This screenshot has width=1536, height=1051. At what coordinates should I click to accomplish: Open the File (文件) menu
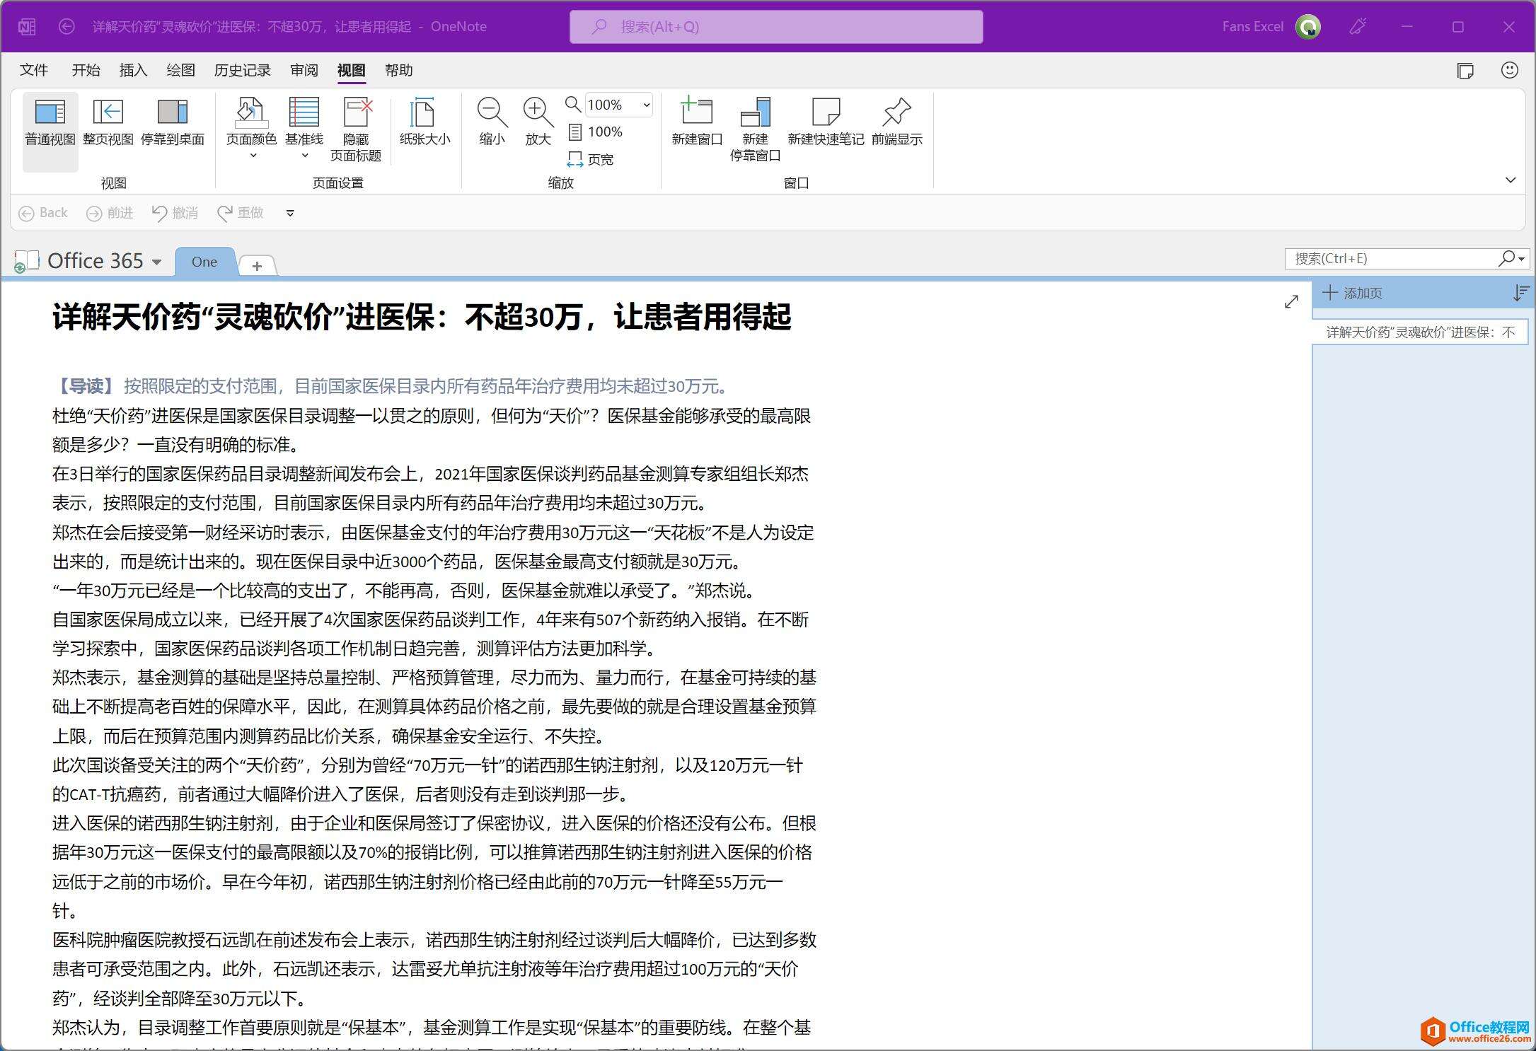click(x=34, y=70)
